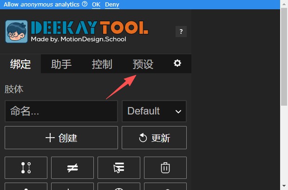The width and height of the screenshot is (288, 190).
Task: Open settings via the gear icon
Action: pos(177,63)
